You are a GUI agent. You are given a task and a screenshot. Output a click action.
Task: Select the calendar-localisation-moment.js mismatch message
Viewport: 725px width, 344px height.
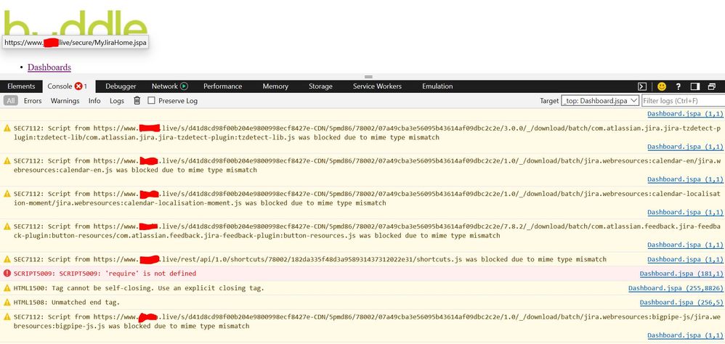tap(367, 198)
